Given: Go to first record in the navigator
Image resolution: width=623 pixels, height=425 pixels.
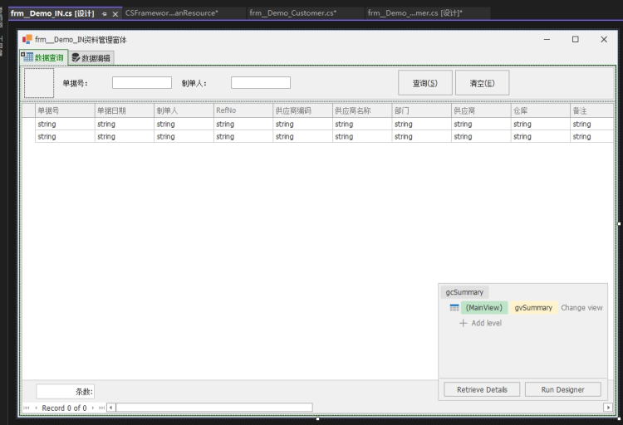Looking at the screenshot, I should (26, 408).
